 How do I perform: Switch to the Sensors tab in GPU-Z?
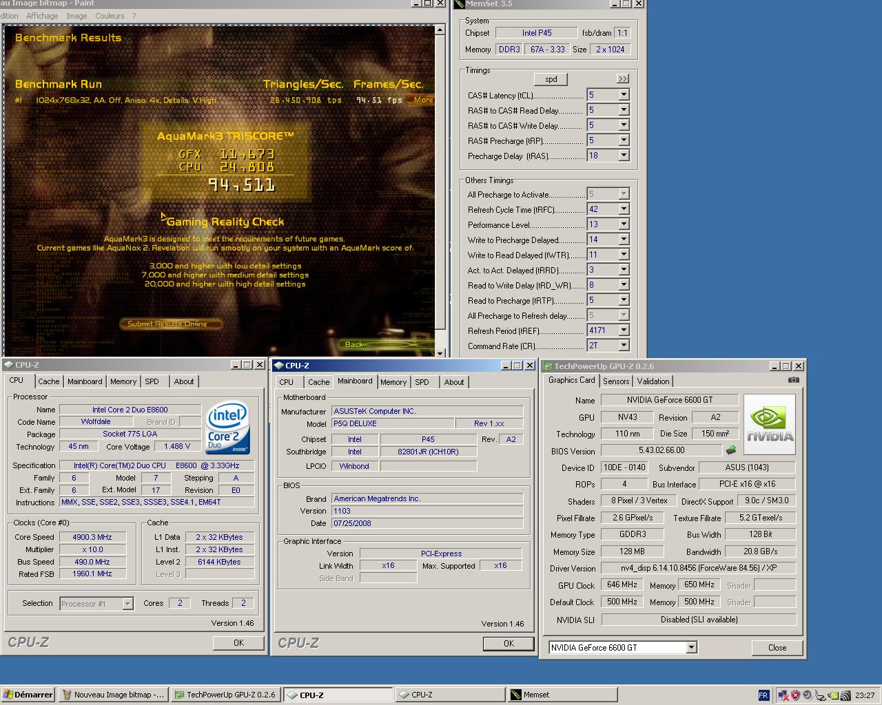[x=616, y=381]
